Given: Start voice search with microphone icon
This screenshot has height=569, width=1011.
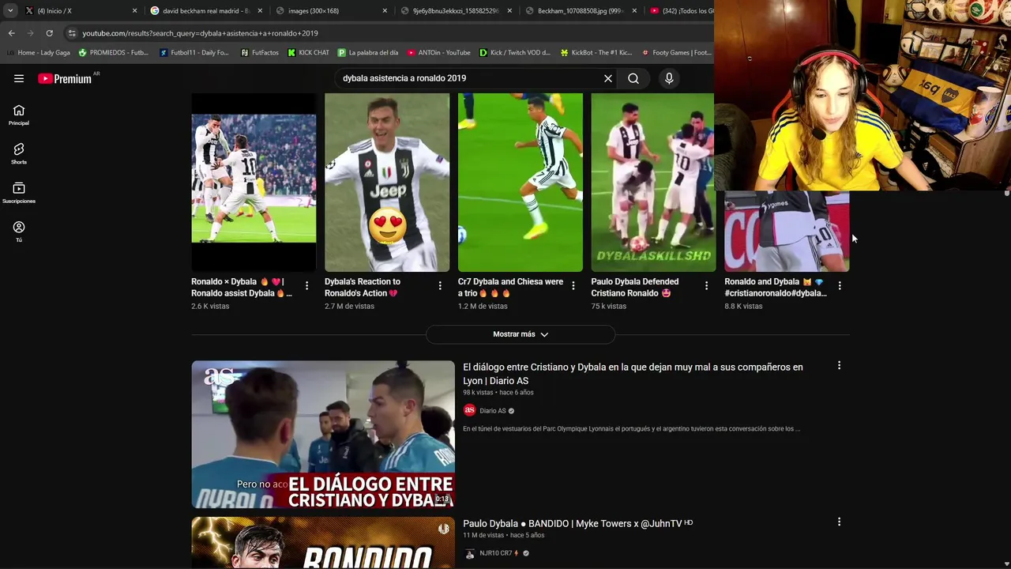Looking at the screenshot, I should 669,78.
